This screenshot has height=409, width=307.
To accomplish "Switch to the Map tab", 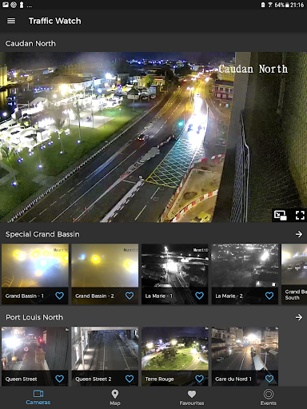I will [x=115, y=398].
